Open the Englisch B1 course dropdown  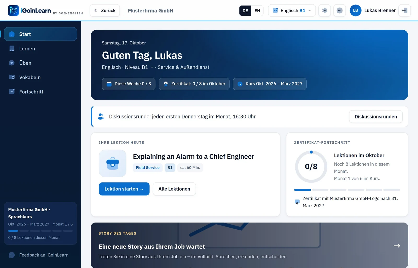point(292,10)
